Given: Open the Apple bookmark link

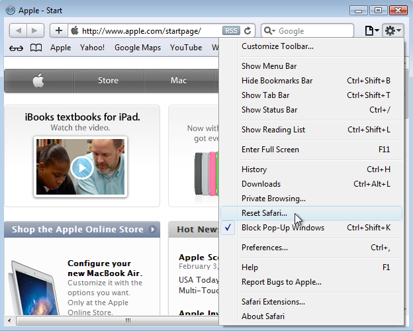Looking at the screenshot, I should [x=61, y=48].
